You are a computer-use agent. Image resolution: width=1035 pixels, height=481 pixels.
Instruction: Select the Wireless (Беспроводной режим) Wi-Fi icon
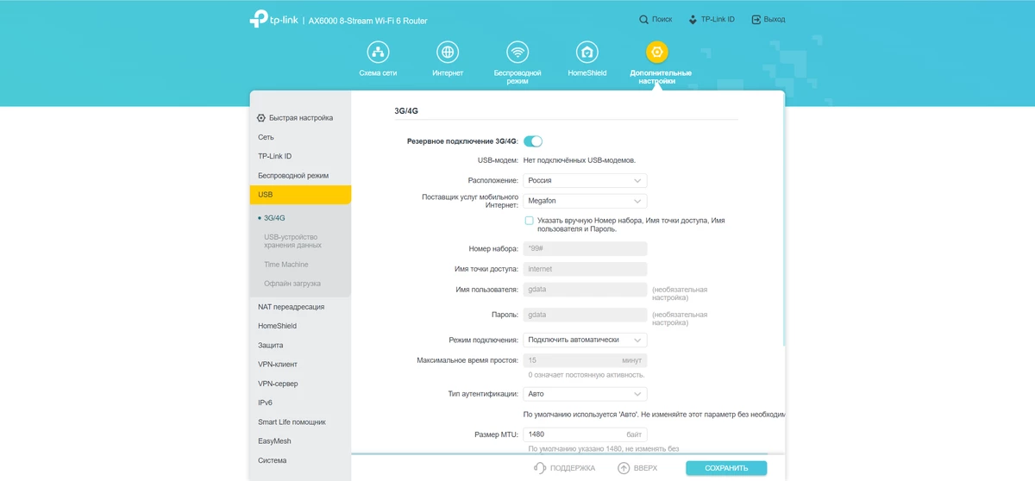click(x=517, y=53)
